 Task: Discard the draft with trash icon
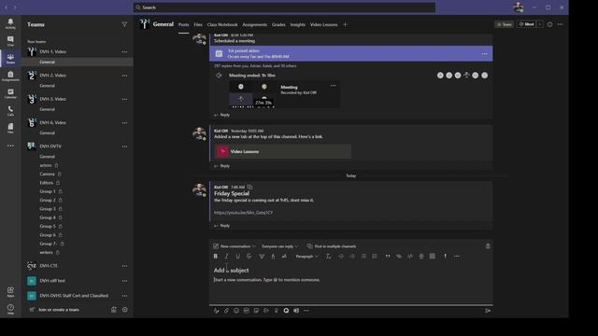pos(488,246)
